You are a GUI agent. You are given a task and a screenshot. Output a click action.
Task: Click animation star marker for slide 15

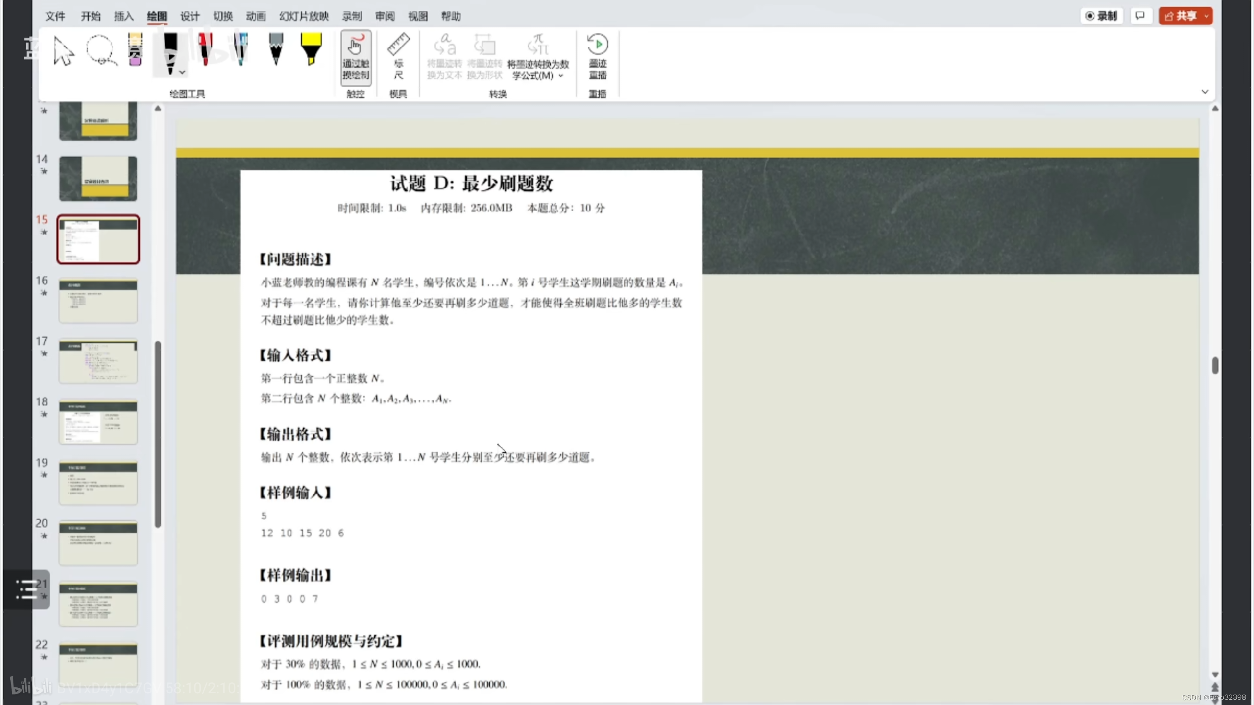(x=44, y=232)
